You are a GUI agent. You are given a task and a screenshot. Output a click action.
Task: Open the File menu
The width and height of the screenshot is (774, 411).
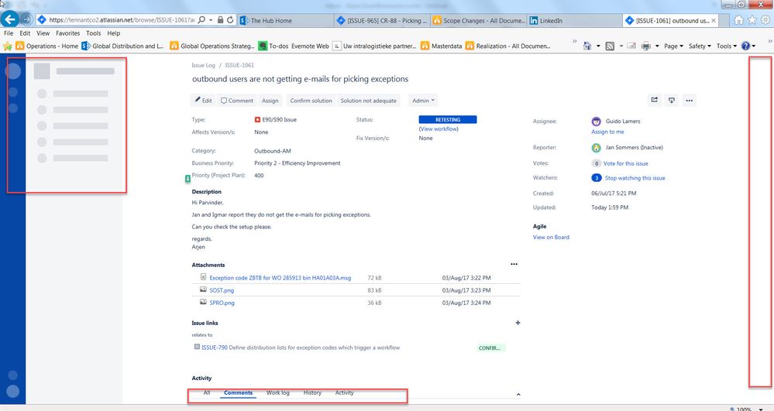pyautogui.click(x=9, y=33)
